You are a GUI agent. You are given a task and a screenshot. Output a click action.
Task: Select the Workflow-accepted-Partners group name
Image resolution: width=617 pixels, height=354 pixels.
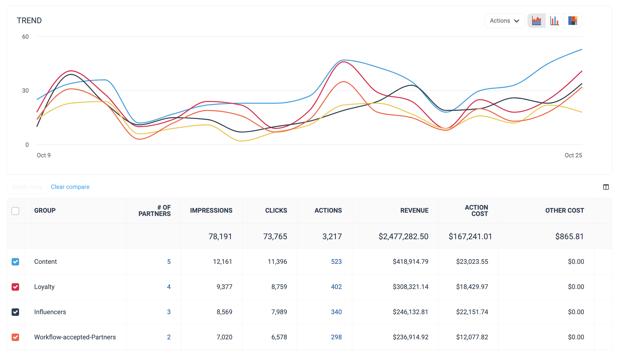(x=75, y=337)
